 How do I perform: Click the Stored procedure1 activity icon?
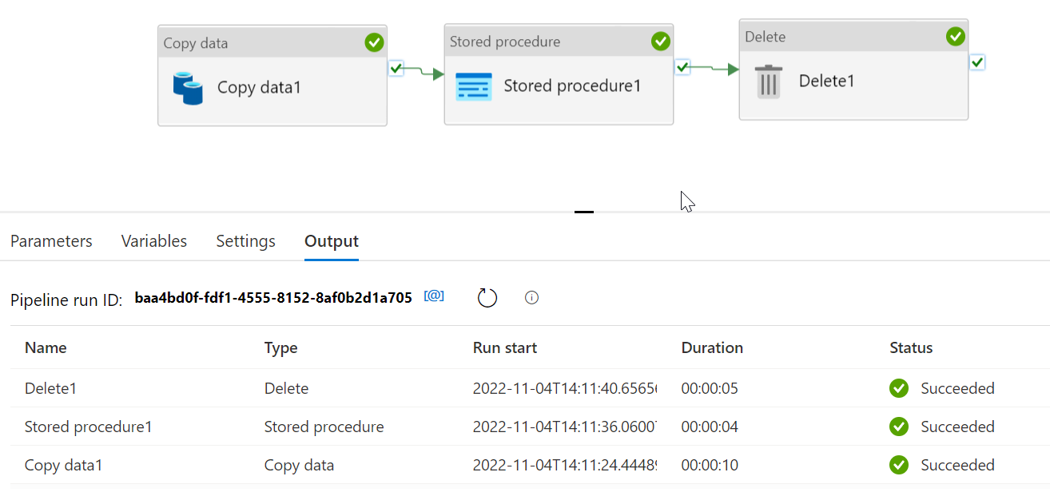pos(474,86)
